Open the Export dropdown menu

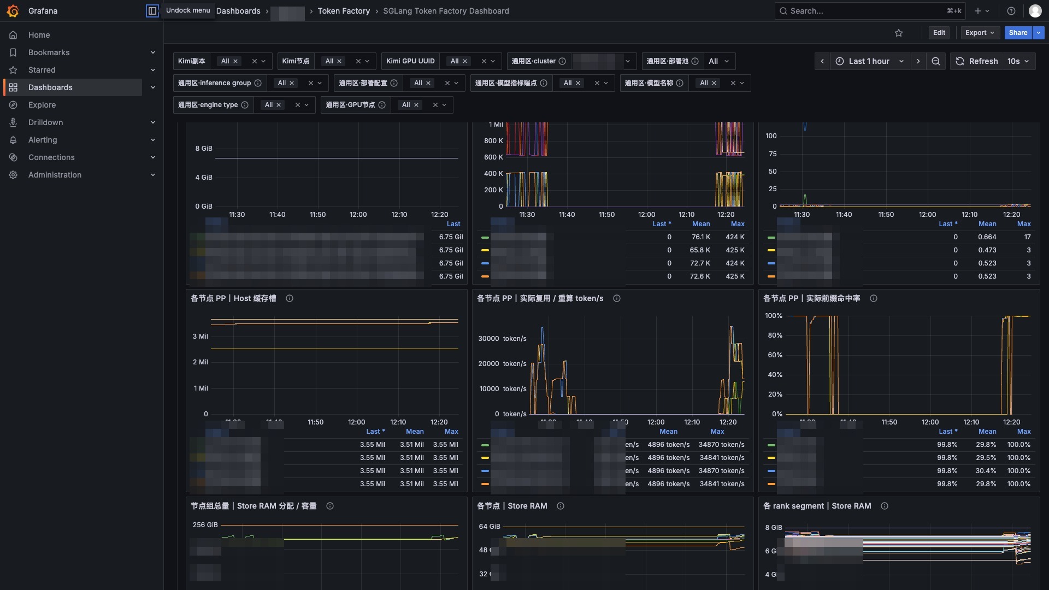point(980,33)
